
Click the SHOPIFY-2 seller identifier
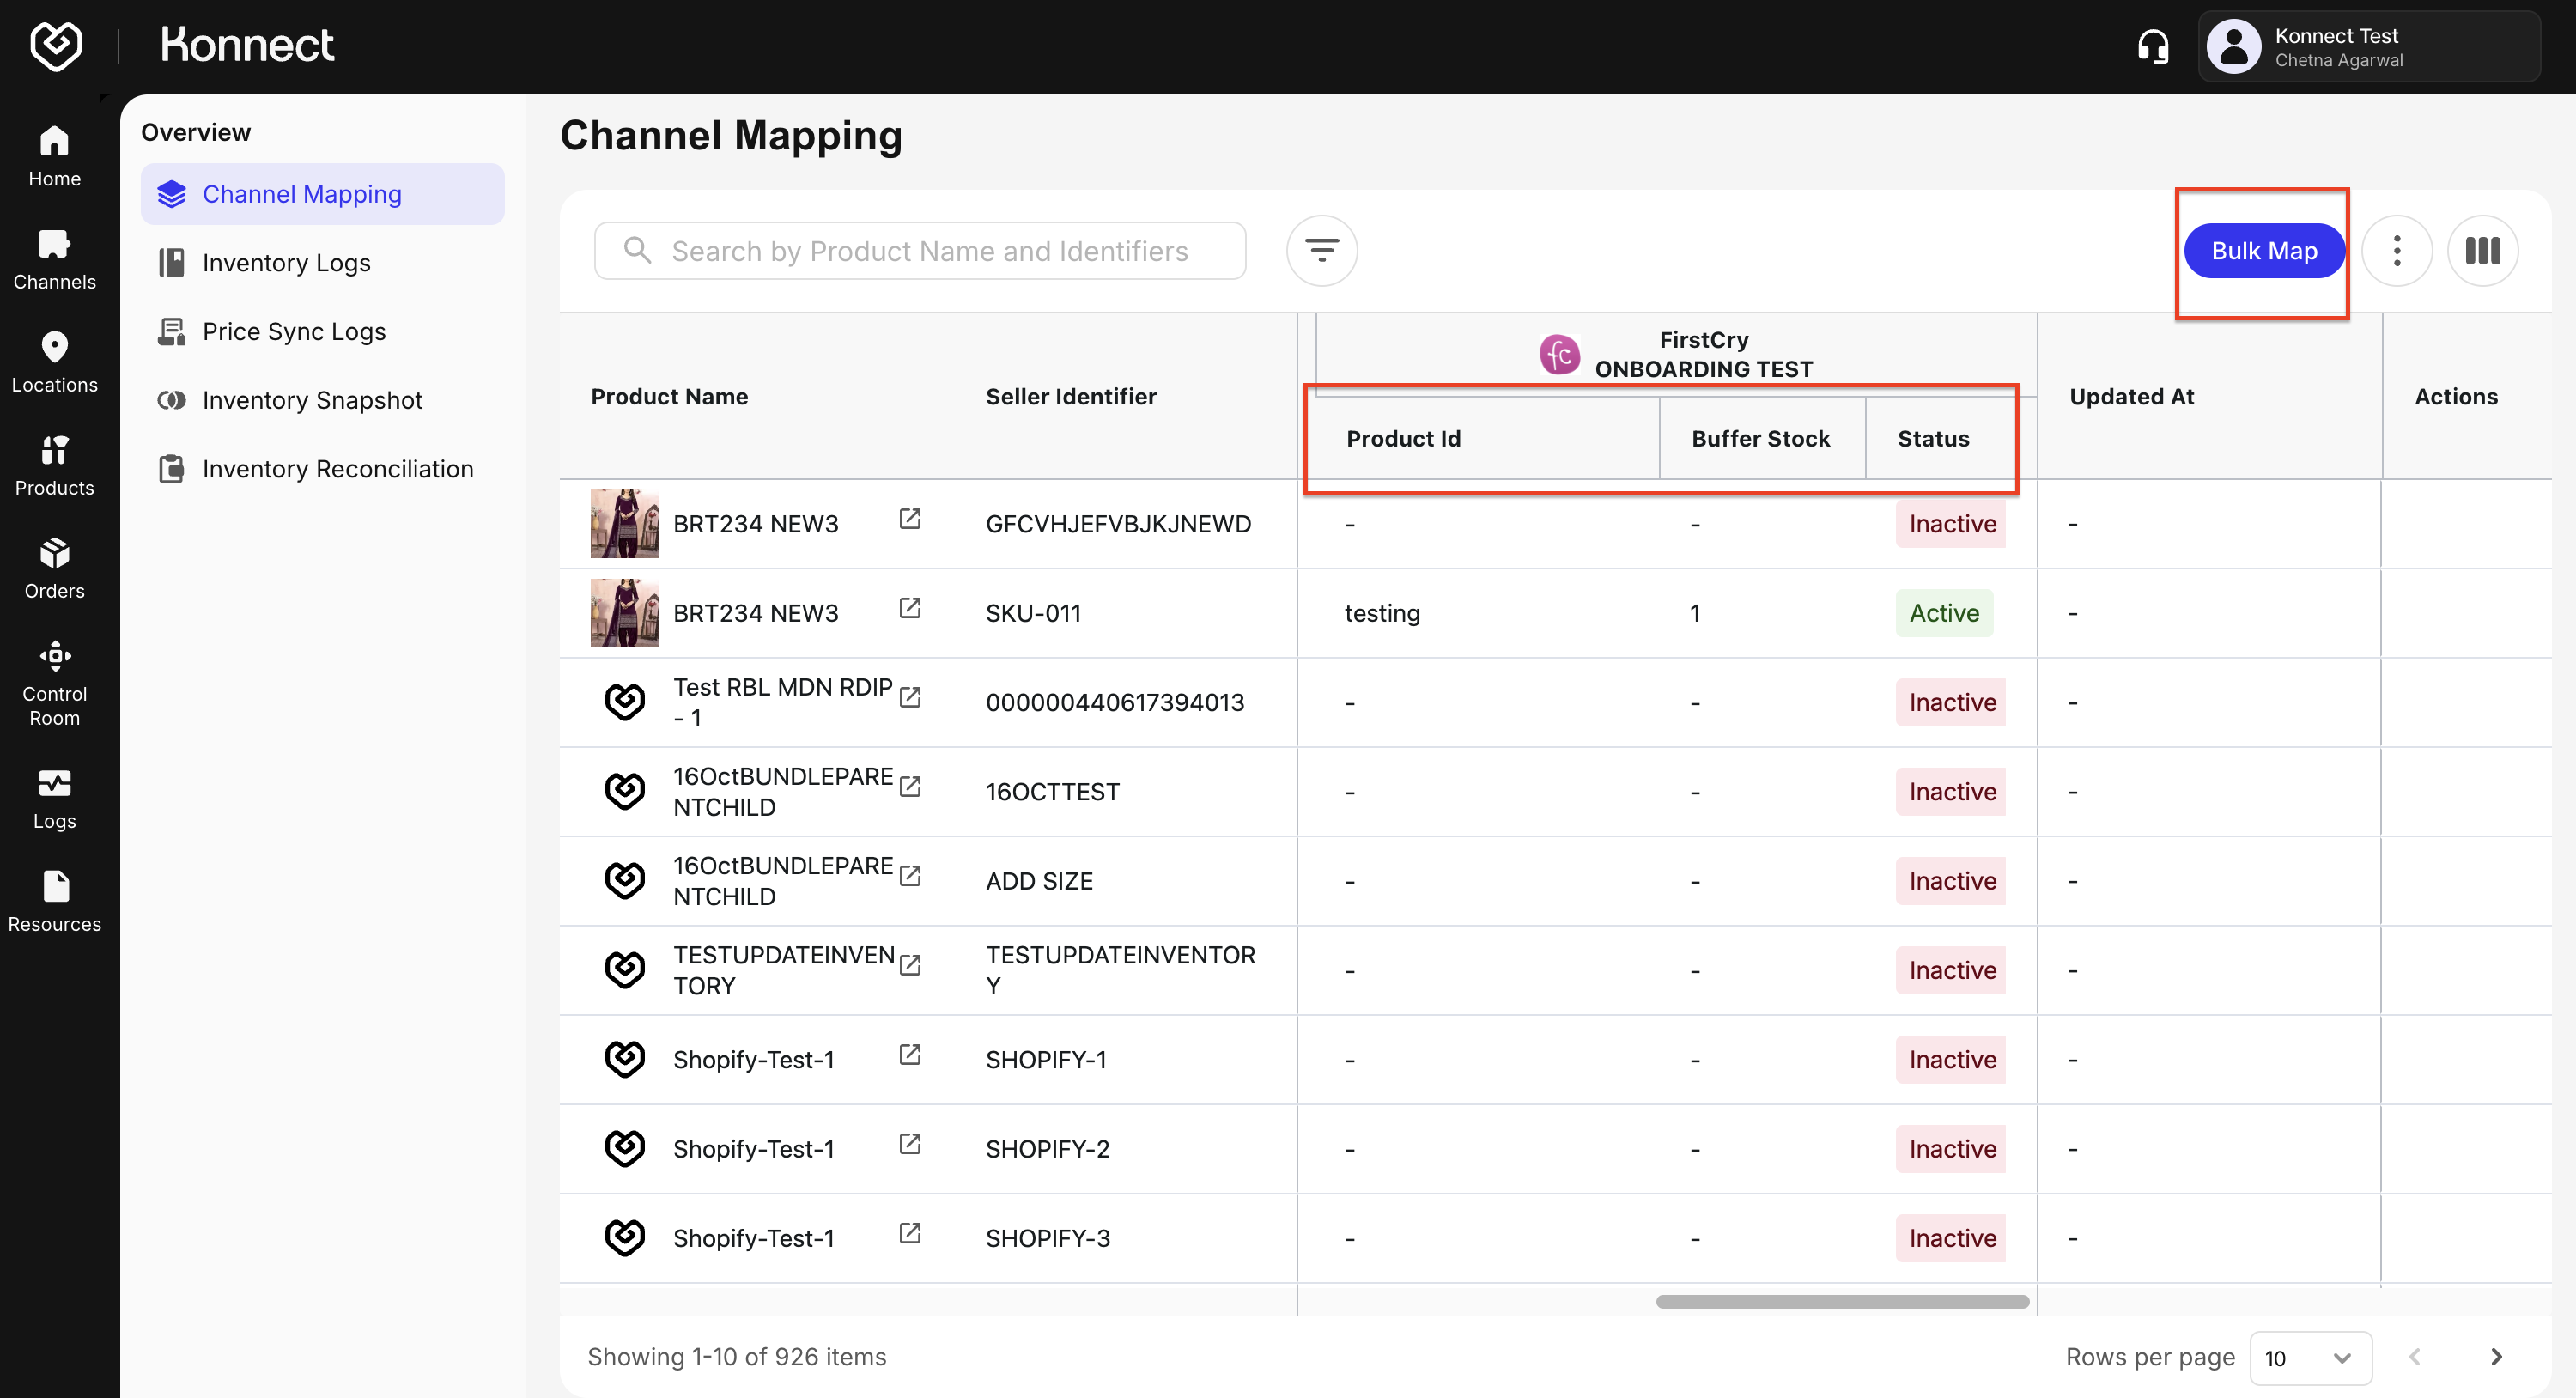(x=1047, y=1149)
